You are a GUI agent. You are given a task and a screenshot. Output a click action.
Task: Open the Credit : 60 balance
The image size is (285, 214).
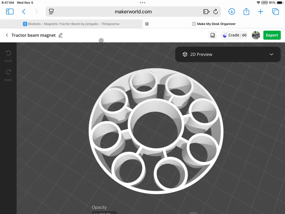click(x=235, y=35)
